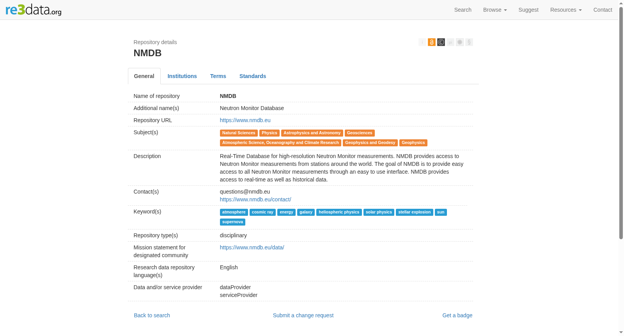Click the page vertical scrollbar thumb
The width and height of the screenshot is (624, 336).
pyautogui.click(x=621, y=123)
